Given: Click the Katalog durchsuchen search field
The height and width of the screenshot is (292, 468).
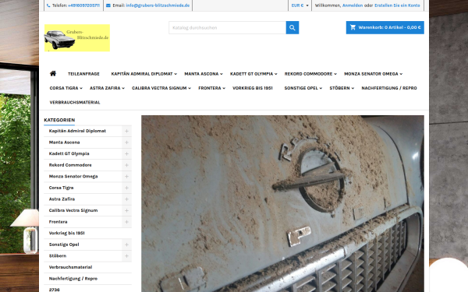Looking at the screenshot, I should point(228,28).
